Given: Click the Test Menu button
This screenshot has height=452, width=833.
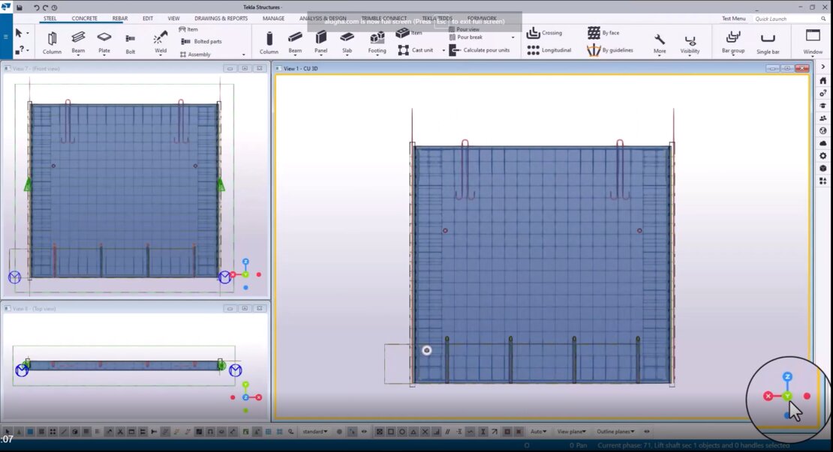Looking at the screenshot, I should [733, 19].
